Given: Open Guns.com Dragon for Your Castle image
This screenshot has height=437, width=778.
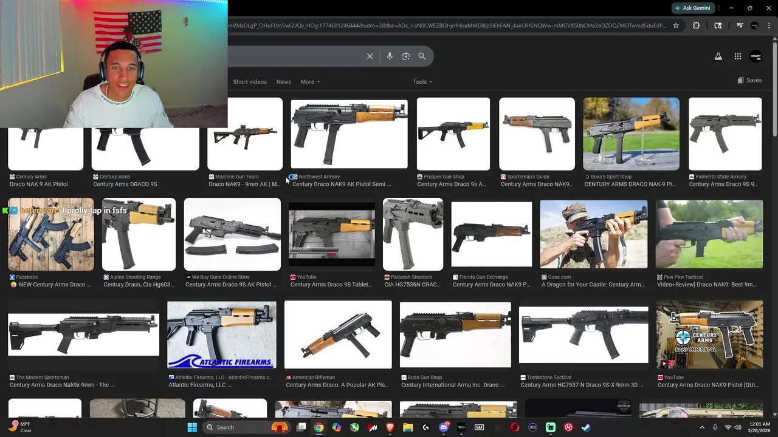Looking at the screenshot, I should point(594,234).
